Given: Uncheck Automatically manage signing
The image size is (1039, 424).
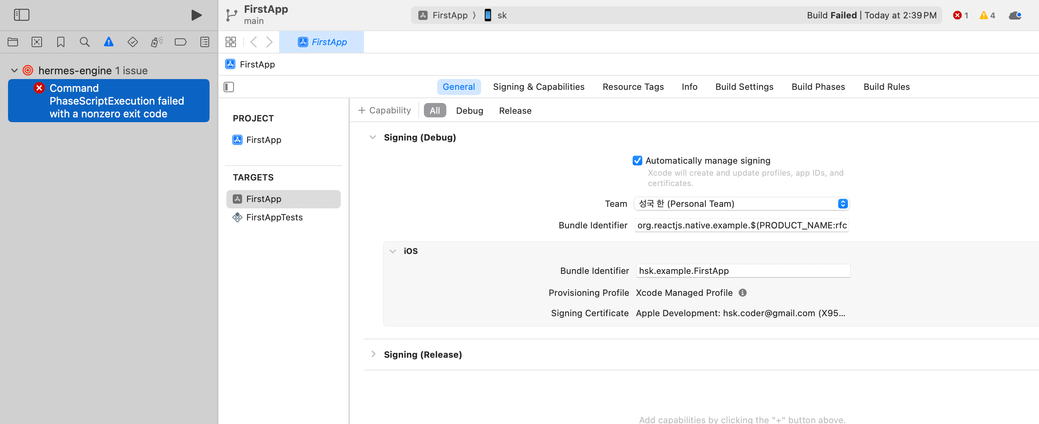Looking at the screenshot, I should pyautogui.click(x=637, y=160).
